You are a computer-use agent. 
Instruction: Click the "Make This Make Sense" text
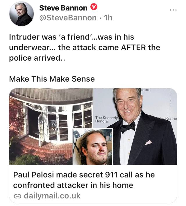tap(52, 79)
